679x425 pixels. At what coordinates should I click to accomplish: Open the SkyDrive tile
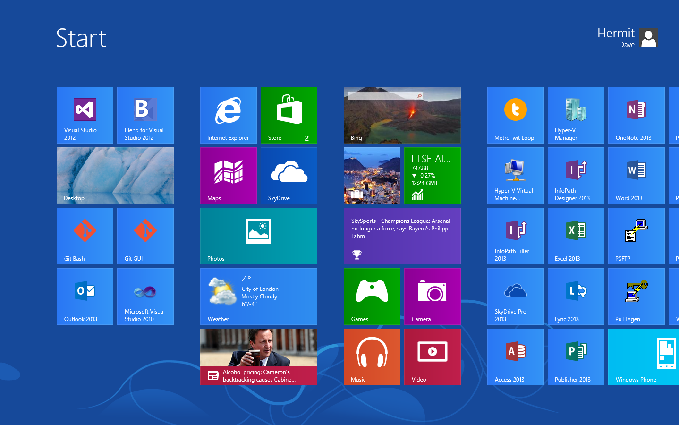pyautogui.click(x=289, y=176)
